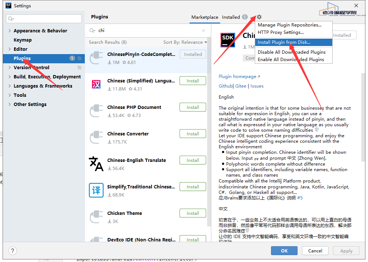Open the plugins gear settings menu

coord(259,17)
